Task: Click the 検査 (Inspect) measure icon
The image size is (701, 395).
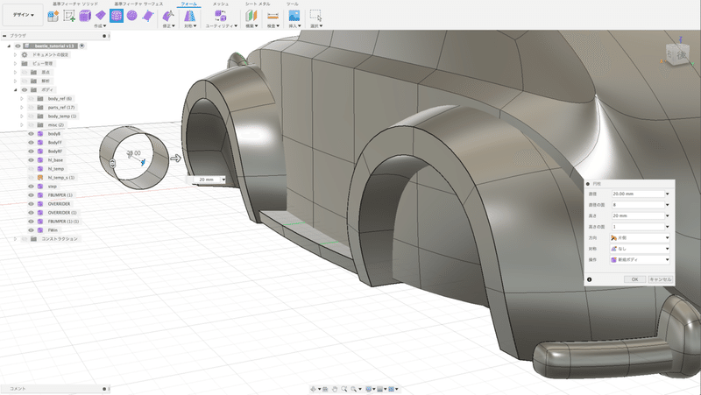Action: click(x=273, y=16)
